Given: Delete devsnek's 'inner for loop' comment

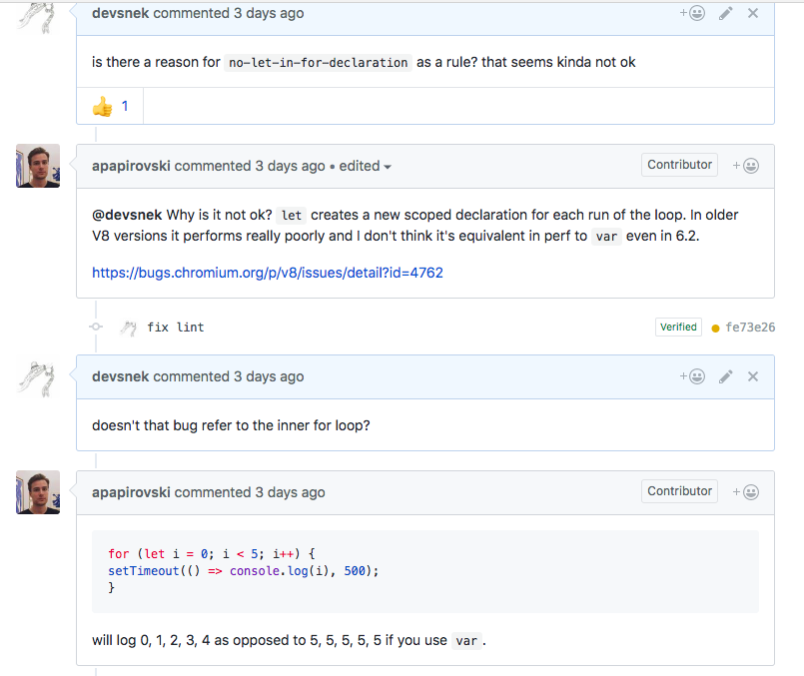Looking at the screenshot, I should tap(753, 376).
